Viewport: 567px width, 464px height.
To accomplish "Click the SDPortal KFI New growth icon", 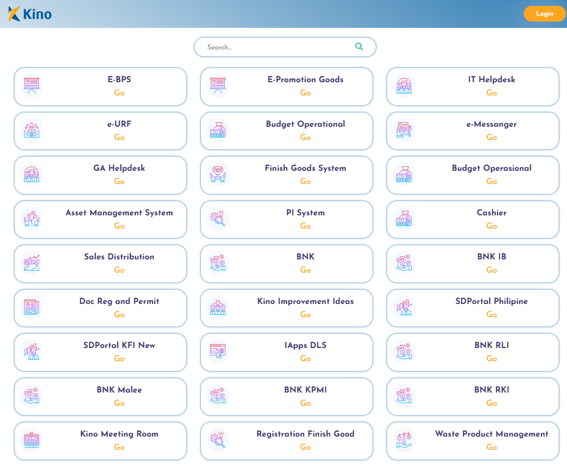I will [x=31, y=351].
